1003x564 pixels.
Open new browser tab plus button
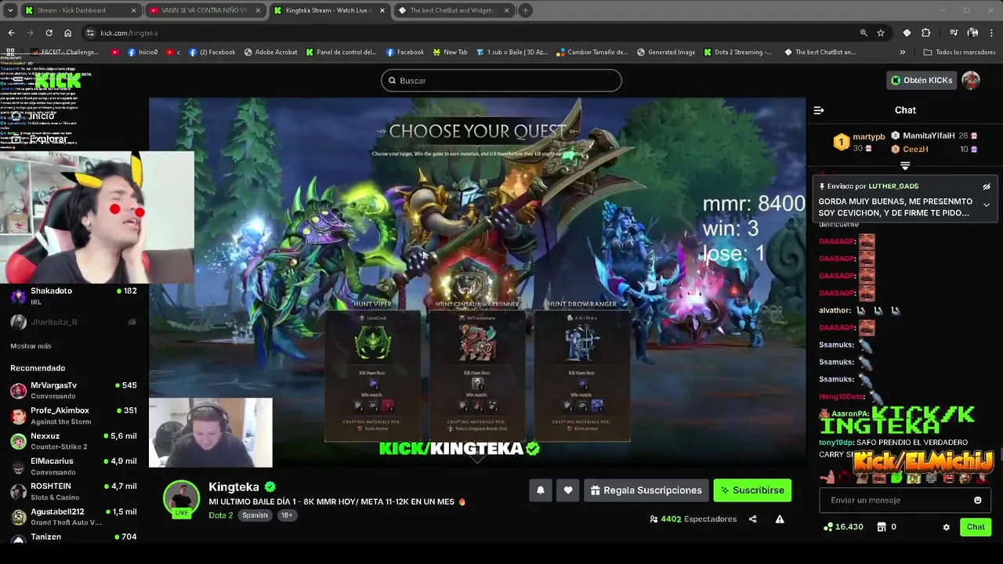525,10
